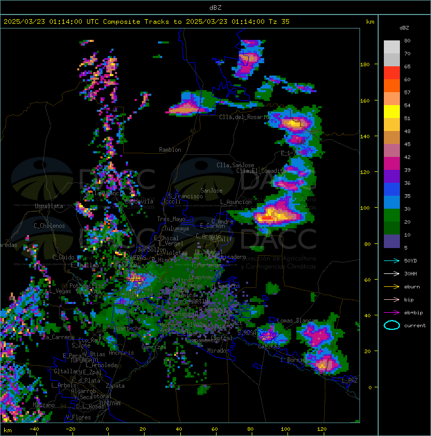Click the Clla.SanJose map label
Screen dimensions: 431x436
(x=235, y=165)
